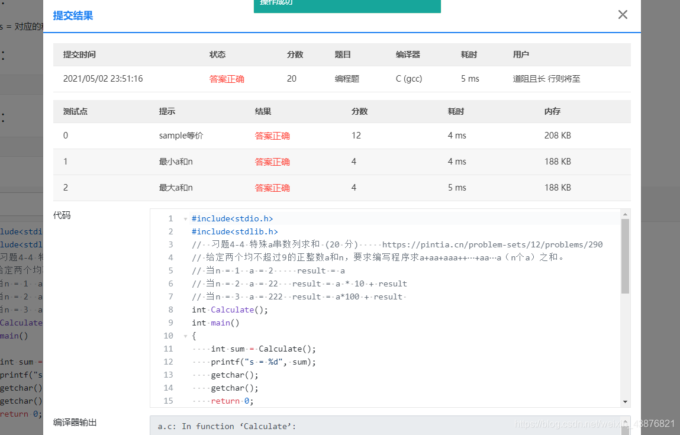The height and width of the screenshot is (435, 680).
Task: Open 答案正确 result for test point 2
Action: (x=272, y=188)
